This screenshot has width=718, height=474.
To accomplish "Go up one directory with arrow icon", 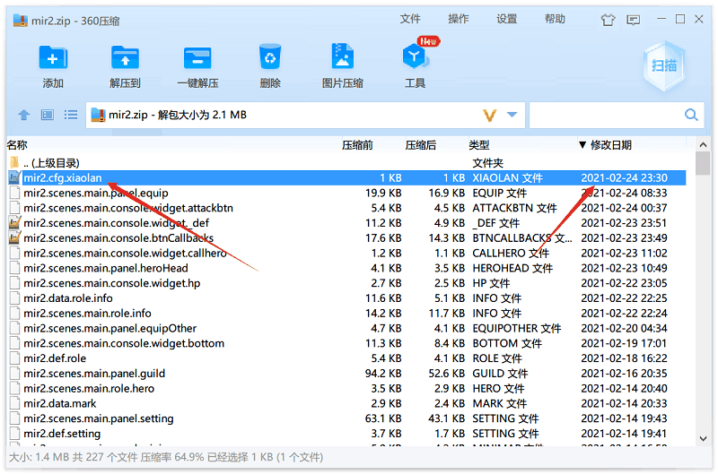I will point(24,115).
